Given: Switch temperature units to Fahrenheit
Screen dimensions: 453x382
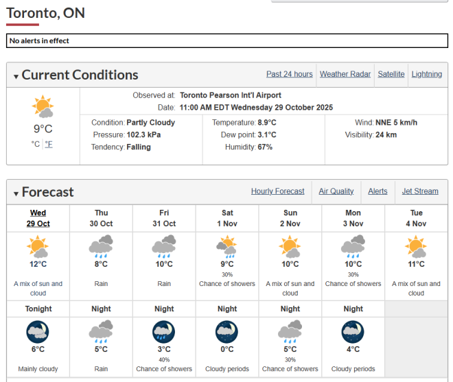Looking at the screenshot, I should (49, 144).
